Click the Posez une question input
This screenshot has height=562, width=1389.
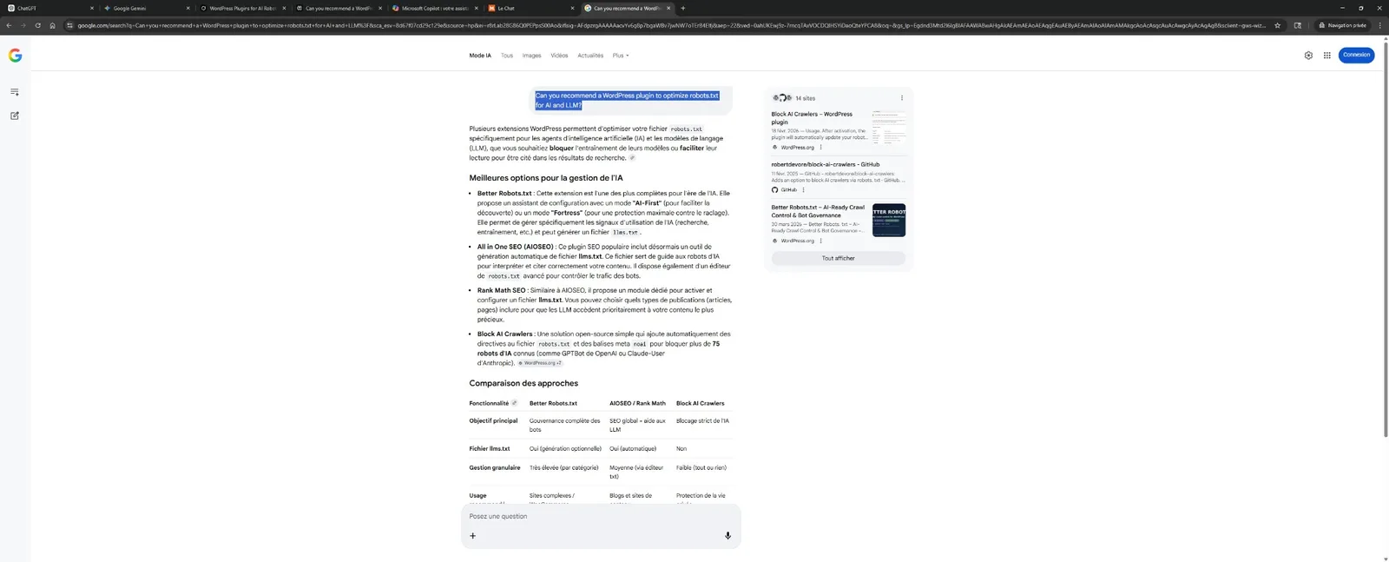pyautogui.click(x=599, y=516)
